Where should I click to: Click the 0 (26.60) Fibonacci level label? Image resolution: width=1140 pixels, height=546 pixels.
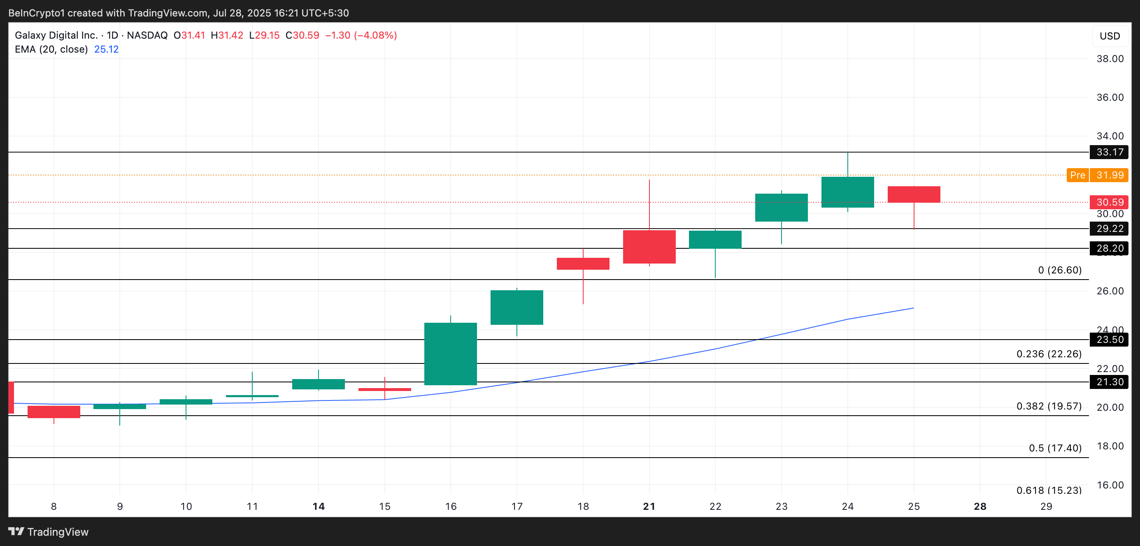pyautogui.click(x=1059, y=270)
